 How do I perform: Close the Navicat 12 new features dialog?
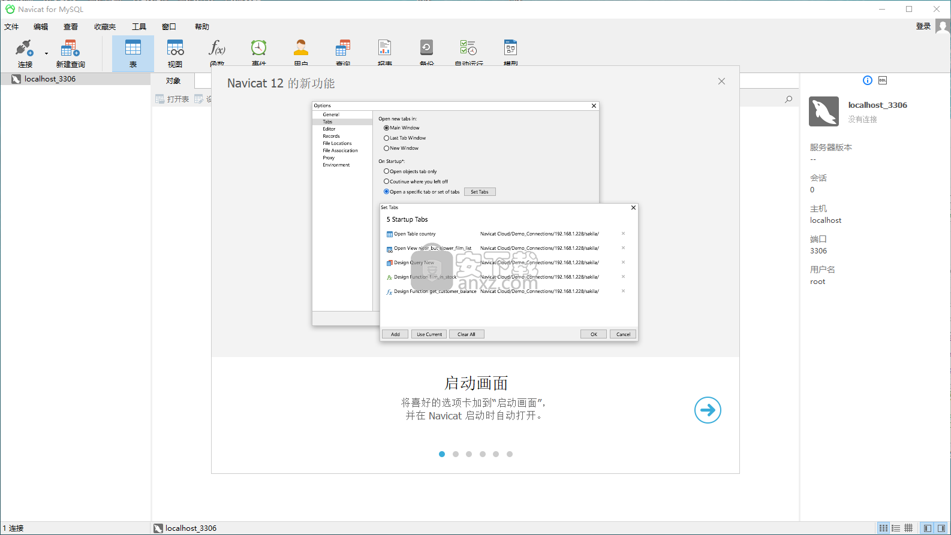tap(721, 81)
